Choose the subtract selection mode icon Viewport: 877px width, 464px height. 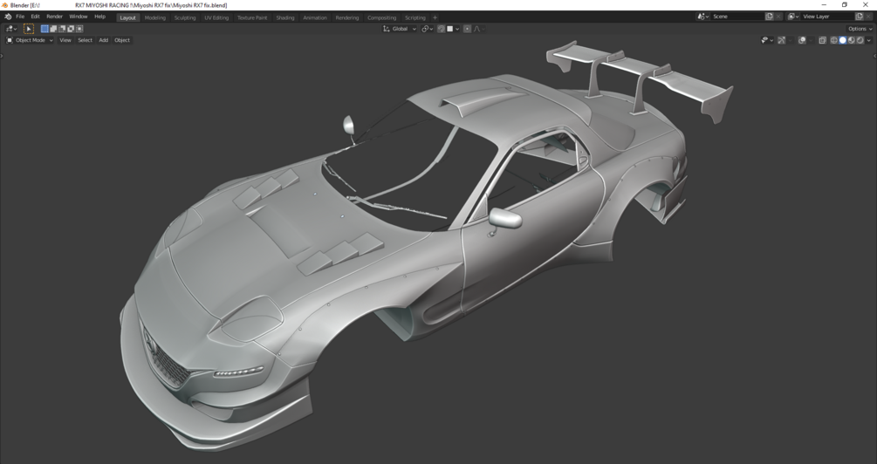(62, 29)
